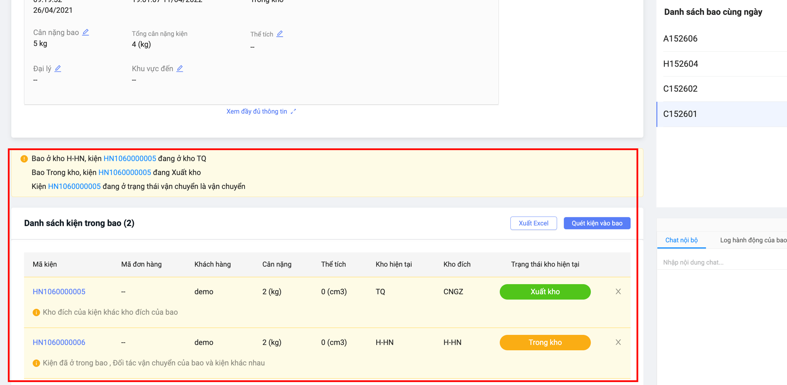Screen dimensions: 787x385
Task: Click info icon beside Kho đích warning
Action: (x=36, y=313)
